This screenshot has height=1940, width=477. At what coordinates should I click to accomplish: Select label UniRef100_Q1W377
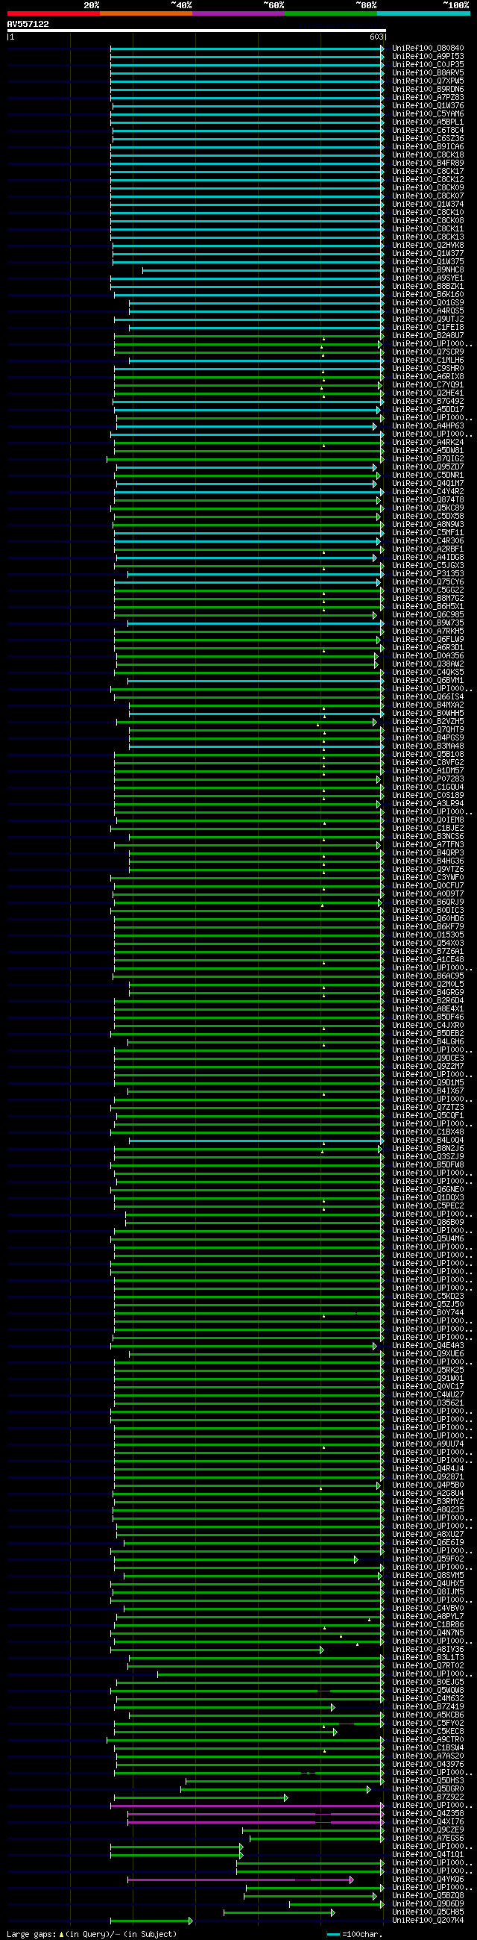point(427,254)
